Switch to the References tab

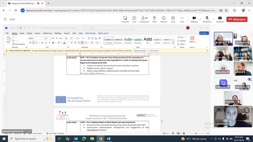tap(47, 33)
